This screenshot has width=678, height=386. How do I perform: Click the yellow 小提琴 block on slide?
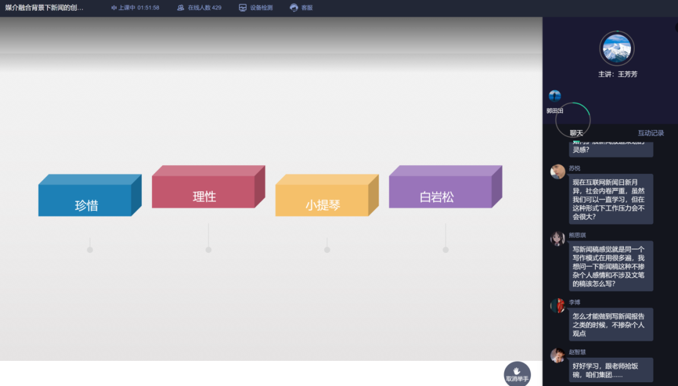tap(327, 195)
